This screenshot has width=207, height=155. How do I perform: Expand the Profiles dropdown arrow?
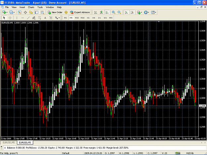tap(14, 12)
